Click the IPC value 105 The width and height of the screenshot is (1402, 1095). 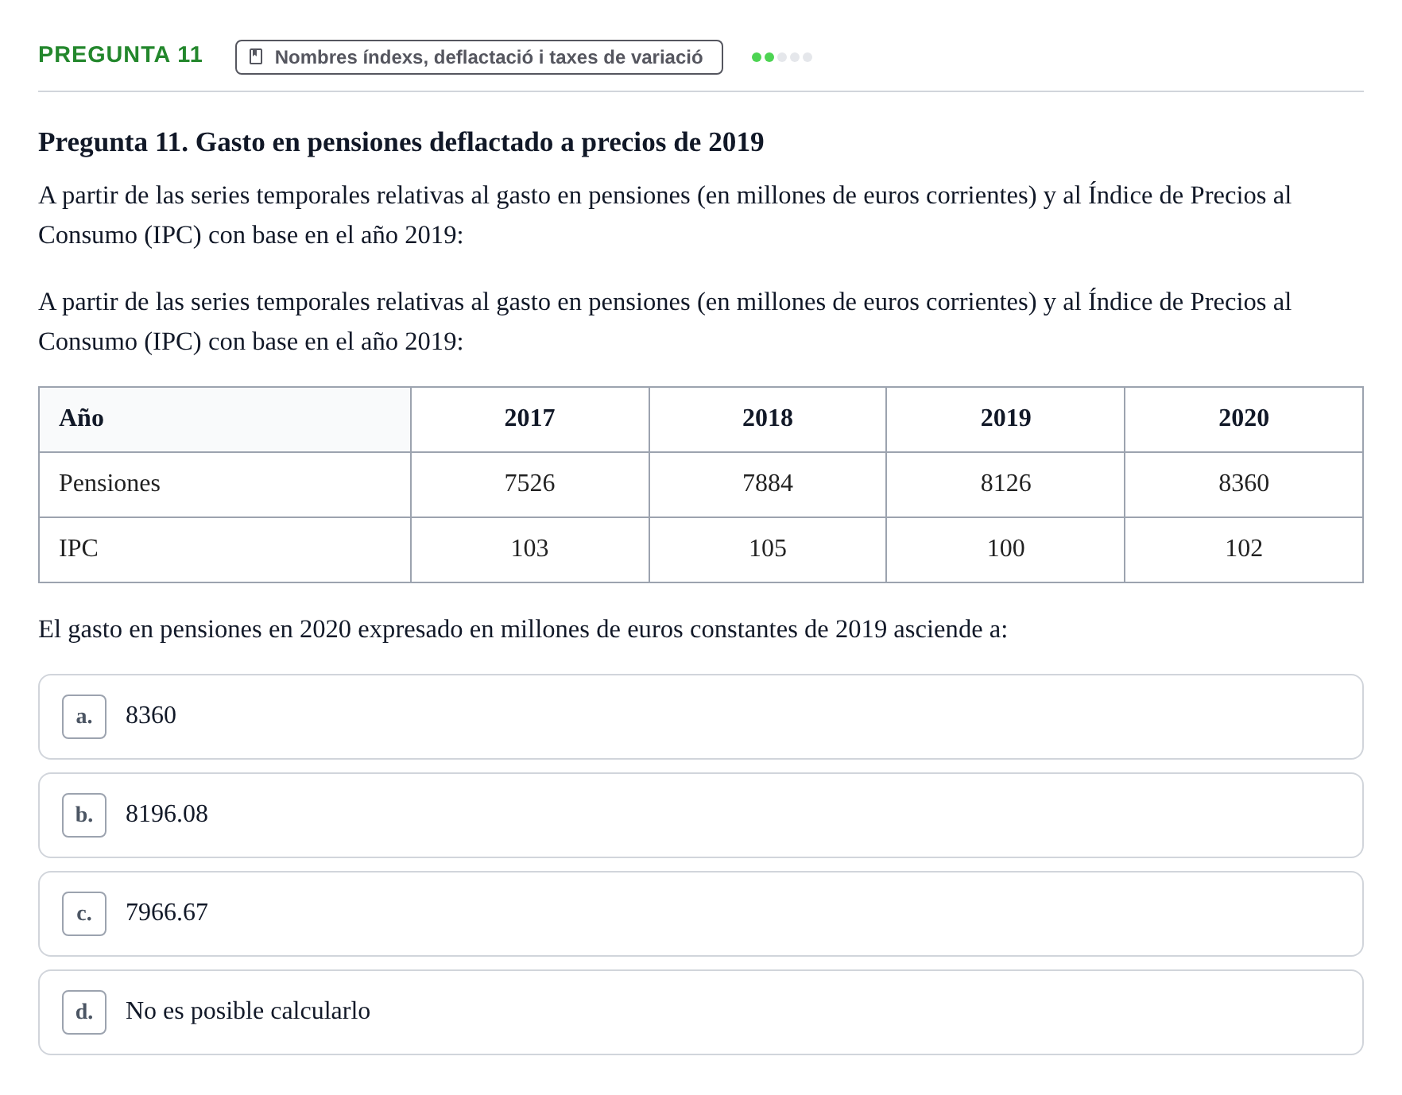[x=768, y=550]
